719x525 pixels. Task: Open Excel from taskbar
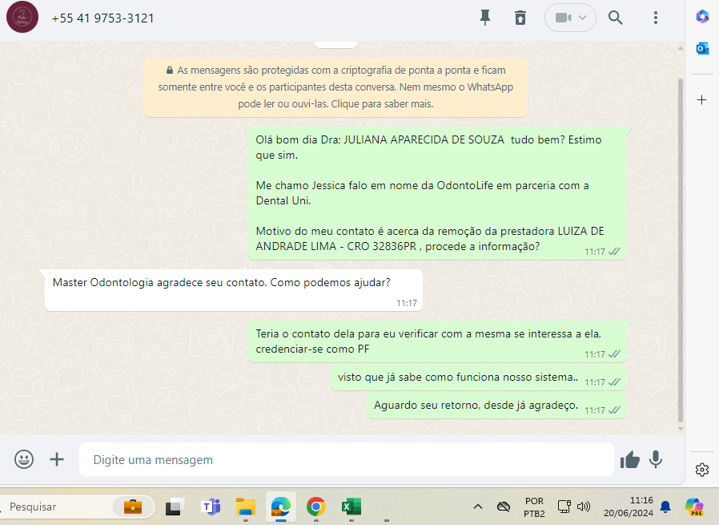(351, 507)
